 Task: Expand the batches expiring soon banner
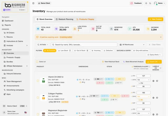(161, 37)
